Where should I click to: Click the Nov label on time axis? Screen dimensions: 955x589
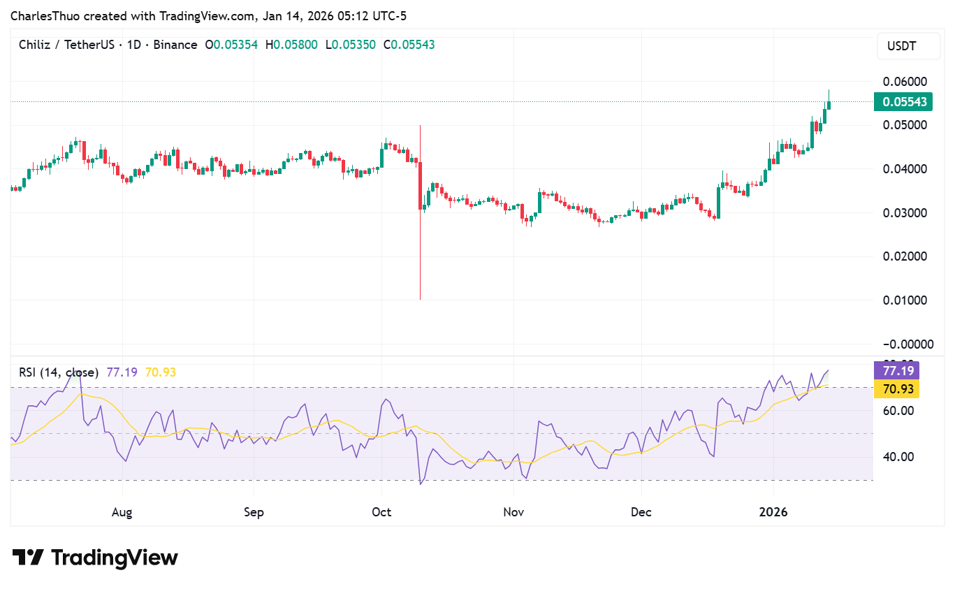pos(513,512)
